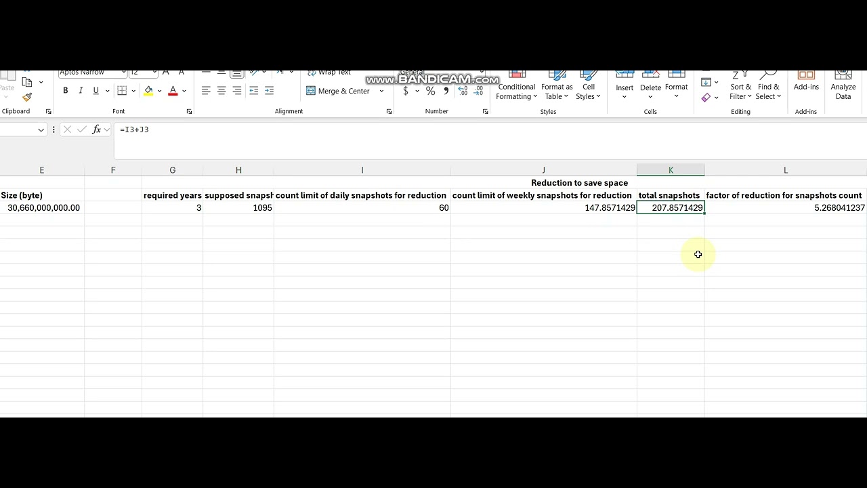
Task: Apply yellow fill color
Action: [x=148, y=91]
